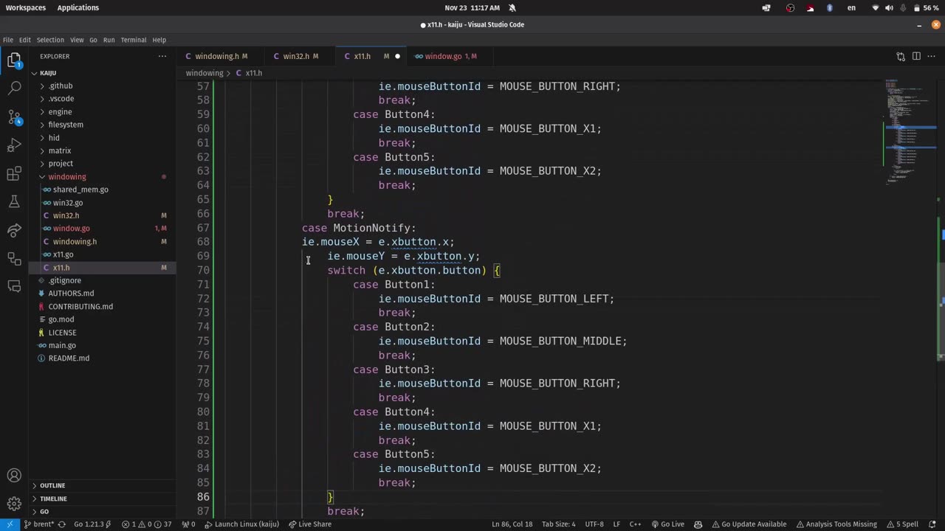Click Live Share in the status bar
Image resolution: width=945 pixels, height=531 pixels.
pyautogui.click(x=310, y=524)
